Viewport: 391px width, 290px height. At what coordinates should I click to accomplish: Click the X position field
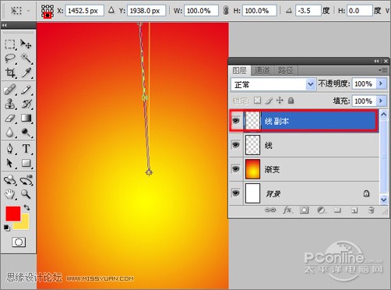point(84,11)
